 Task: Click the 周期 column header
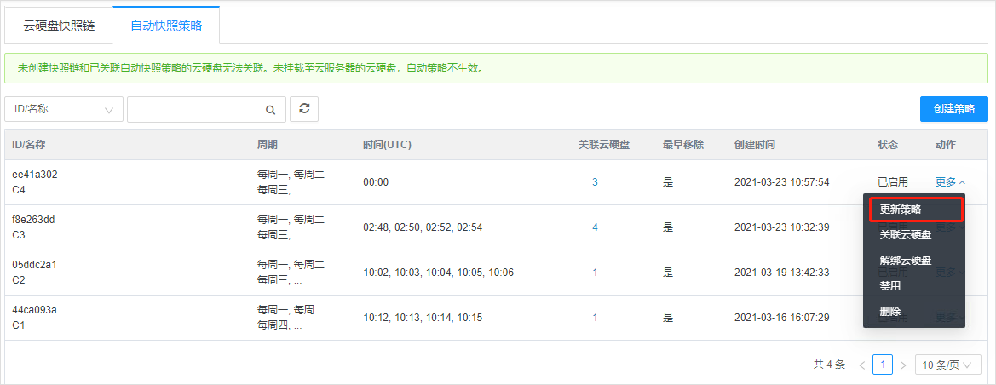click(268, 144)
